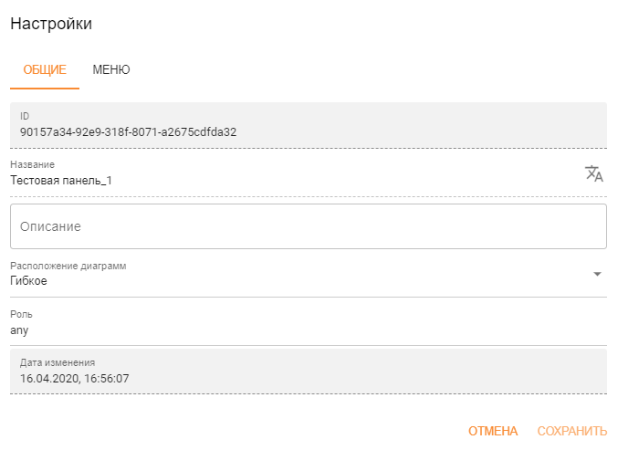The image size is (618, 450).
Task: Click the Роль field label
Action: coord(21,314)
